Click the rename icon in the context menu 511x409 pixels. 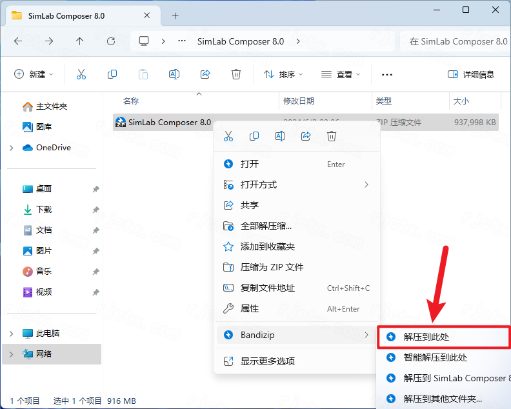tap(280, 136)
